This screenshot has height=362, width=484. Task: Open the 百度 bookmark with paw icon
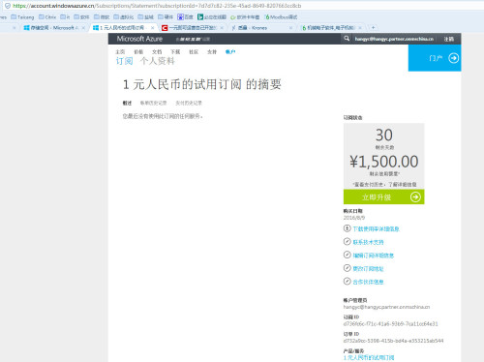[185, 17]
